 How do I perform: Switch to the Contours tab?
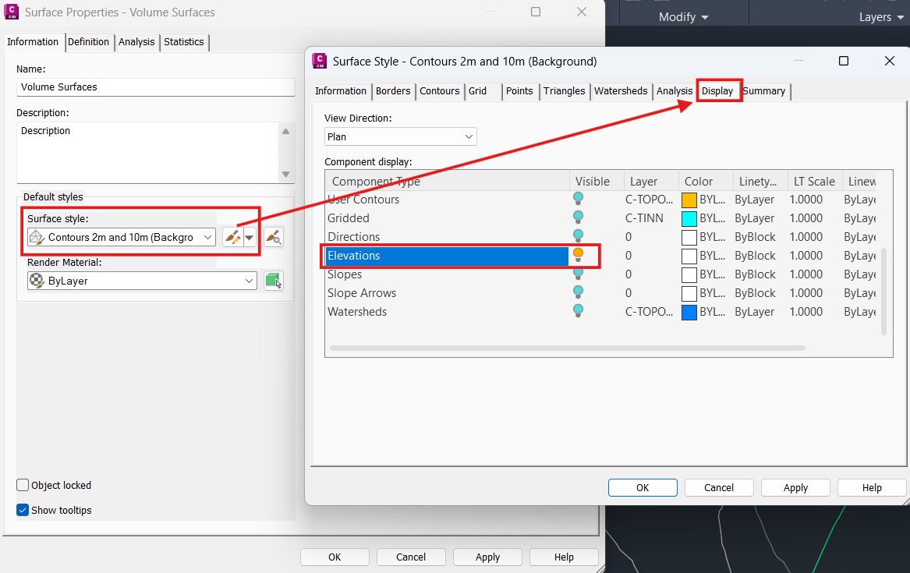pyautogui.click(x=439, y=91)
